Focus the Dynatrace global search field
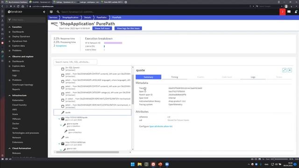 [x=78, y=12]
